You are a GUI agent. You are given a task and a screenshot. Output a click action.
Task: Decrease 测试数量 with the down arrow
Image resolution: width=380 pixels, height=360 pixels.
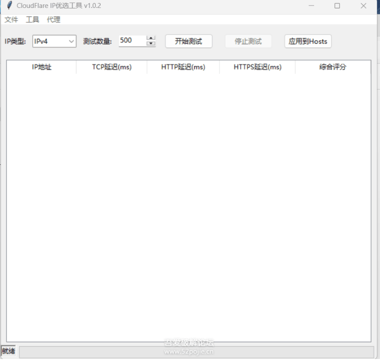point(151,44)
